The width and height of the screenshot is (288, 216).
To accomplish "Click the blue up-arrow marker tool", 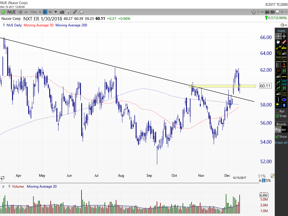I will click(x=284, y=105).
